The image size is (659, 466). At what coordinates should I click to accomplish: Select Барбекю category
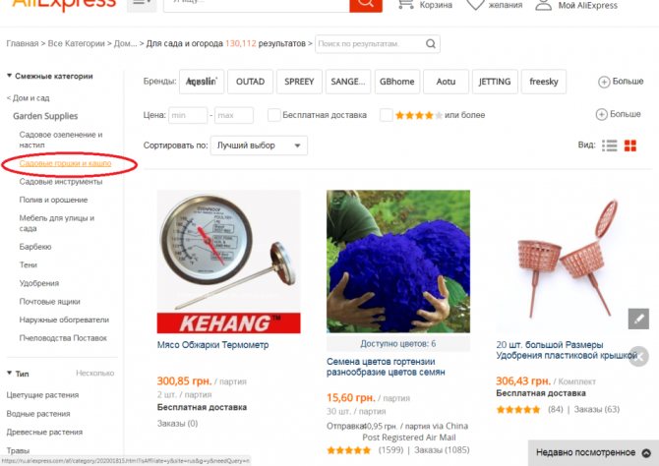(35, 247)
